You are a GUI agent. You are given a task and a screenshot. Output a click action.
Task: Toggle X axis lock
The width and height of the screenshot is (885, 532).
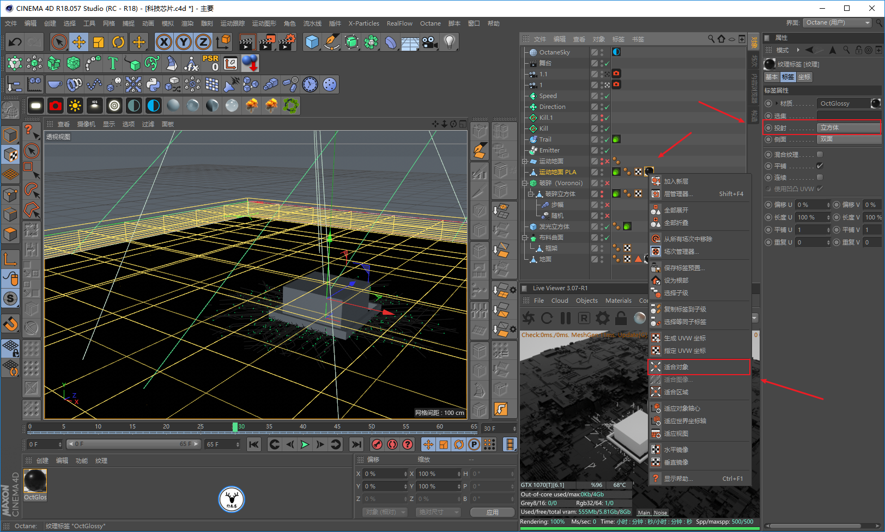(x=164, y=42)
